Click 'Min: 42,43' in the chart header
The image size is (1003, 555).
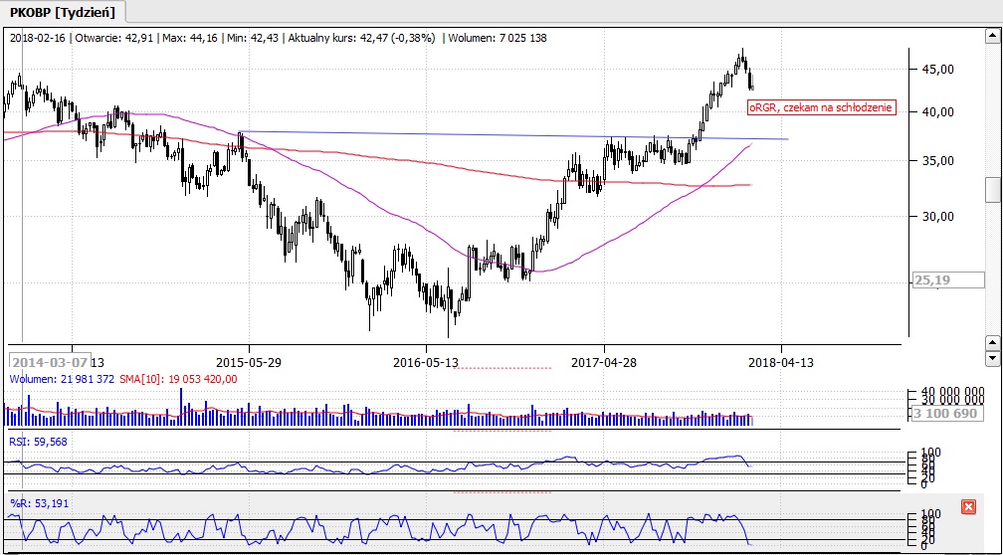(x=253, y=38)
